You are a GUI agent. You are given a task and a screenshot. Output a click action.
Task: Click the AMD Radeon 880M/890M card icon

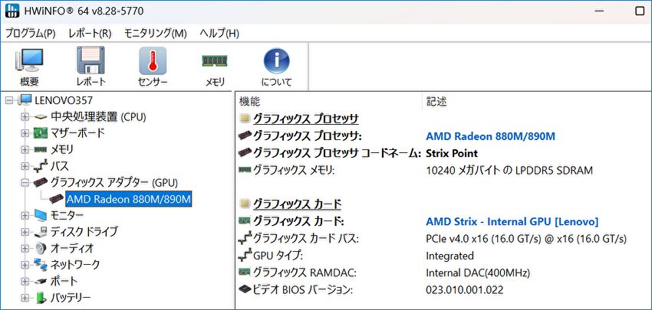(56, 200)
